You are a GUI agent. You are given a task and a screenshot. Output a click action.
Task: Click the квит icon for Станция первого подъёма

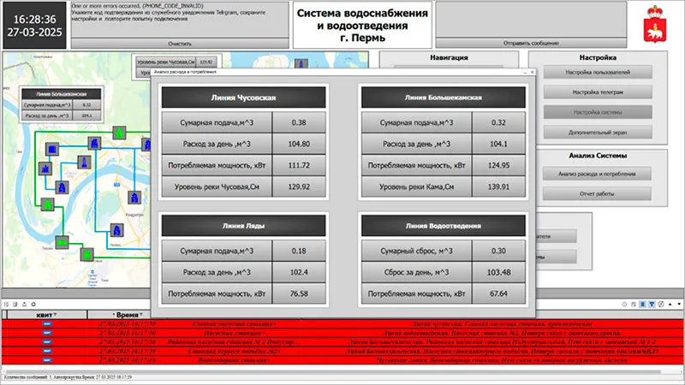[47, 352]
